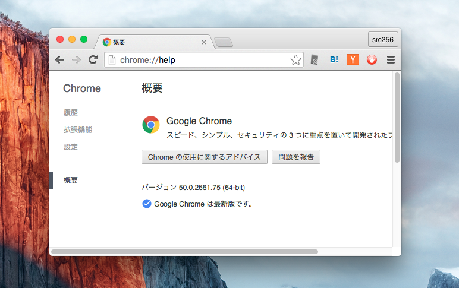Open 履歴 in the sidebar
The height and width of the screenshot is (288, 459).
71,113
